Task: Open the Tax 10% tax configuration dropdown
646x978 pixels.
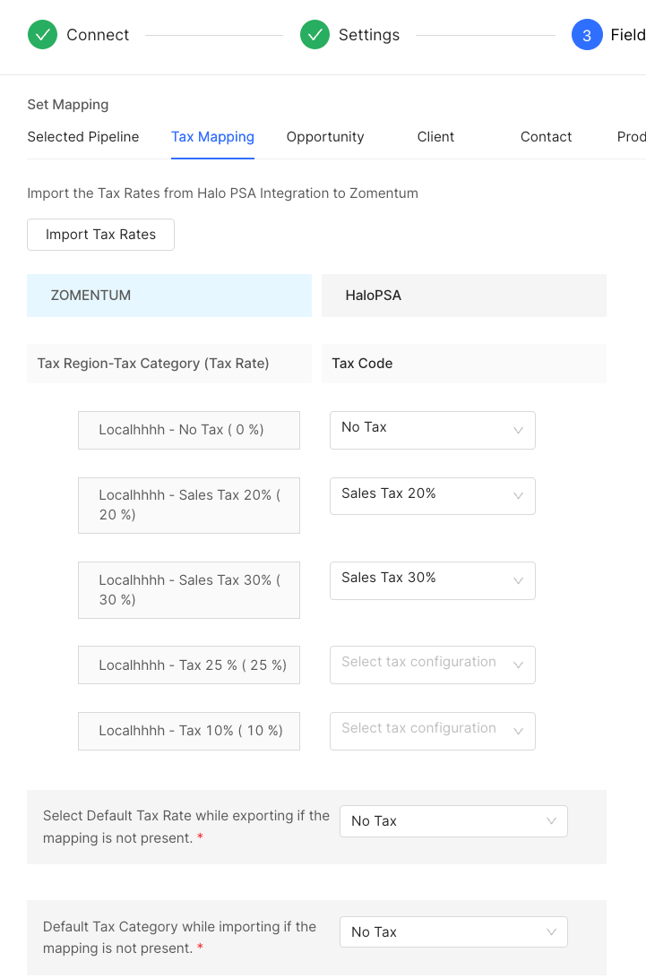Action: point(419,730)
